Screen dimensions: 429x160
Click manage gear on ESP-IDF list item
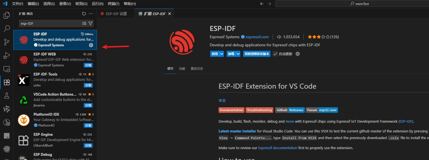[91, 45]
